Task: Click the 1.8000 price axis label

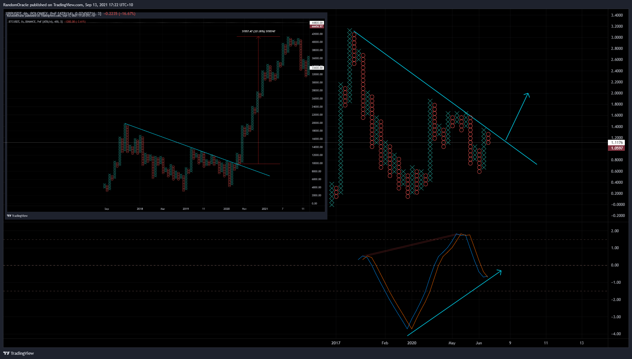Action: (617, 104)
